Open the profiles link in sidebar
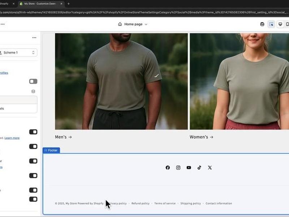Viewport: 289px width, 217px height. (4, 73)
